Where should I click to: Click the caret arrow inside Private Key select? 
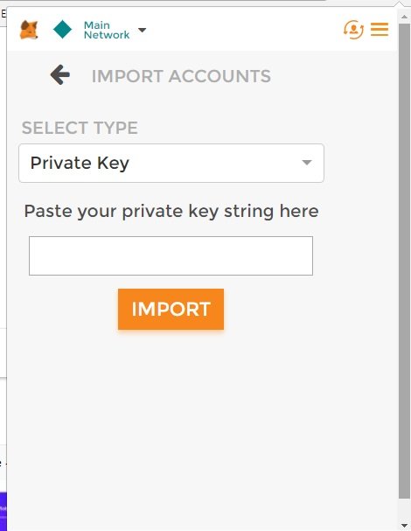[x=307, y=163]
